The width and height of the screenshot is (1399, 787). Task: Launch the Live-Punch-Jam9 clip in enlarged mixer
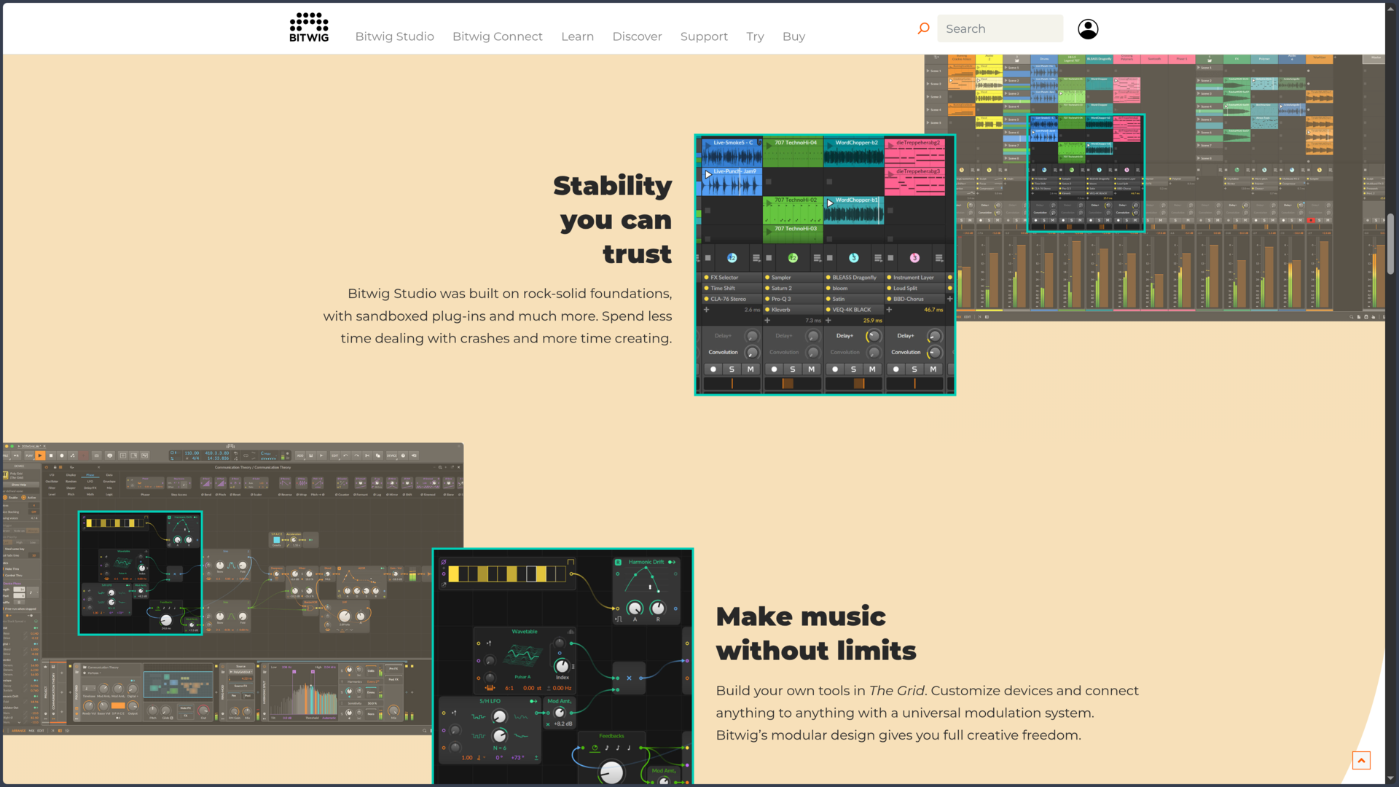(x=708, y=175)
